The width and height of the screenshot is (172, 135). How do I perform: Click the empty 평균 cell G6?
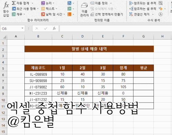coord(143,74)
